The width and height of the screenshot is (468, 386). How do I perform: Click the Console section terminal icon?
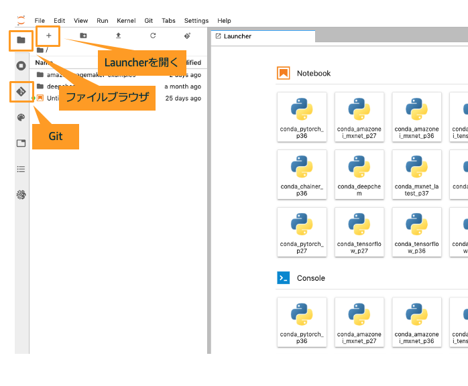(283, 277)
